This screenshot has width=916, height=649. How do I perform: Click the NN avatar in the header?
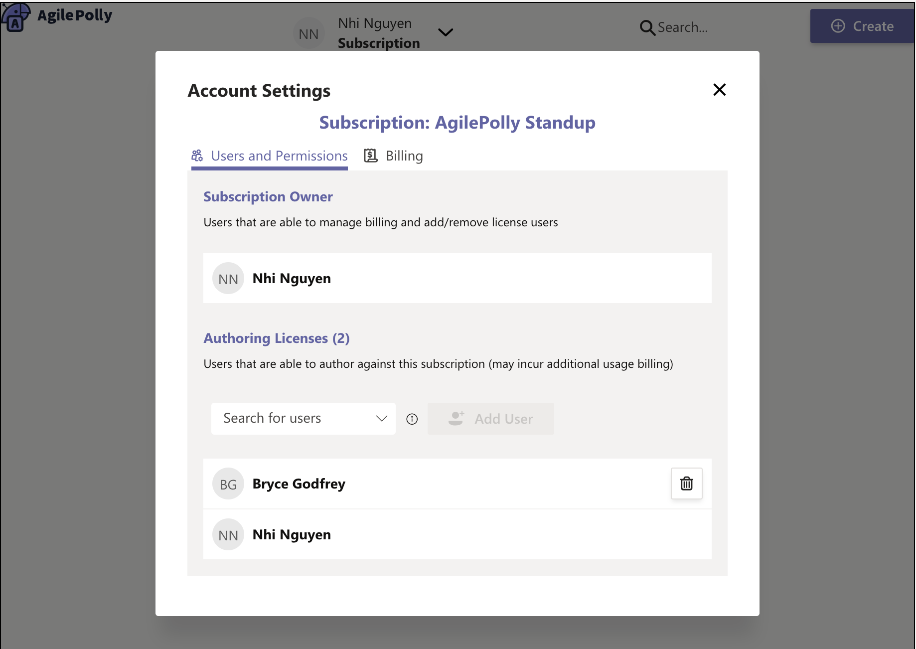(308, 33)
